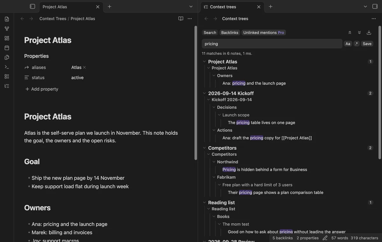Collapse the Northwind branch
This screenshot has height=242, width=382.
click(x=214, y=162)
